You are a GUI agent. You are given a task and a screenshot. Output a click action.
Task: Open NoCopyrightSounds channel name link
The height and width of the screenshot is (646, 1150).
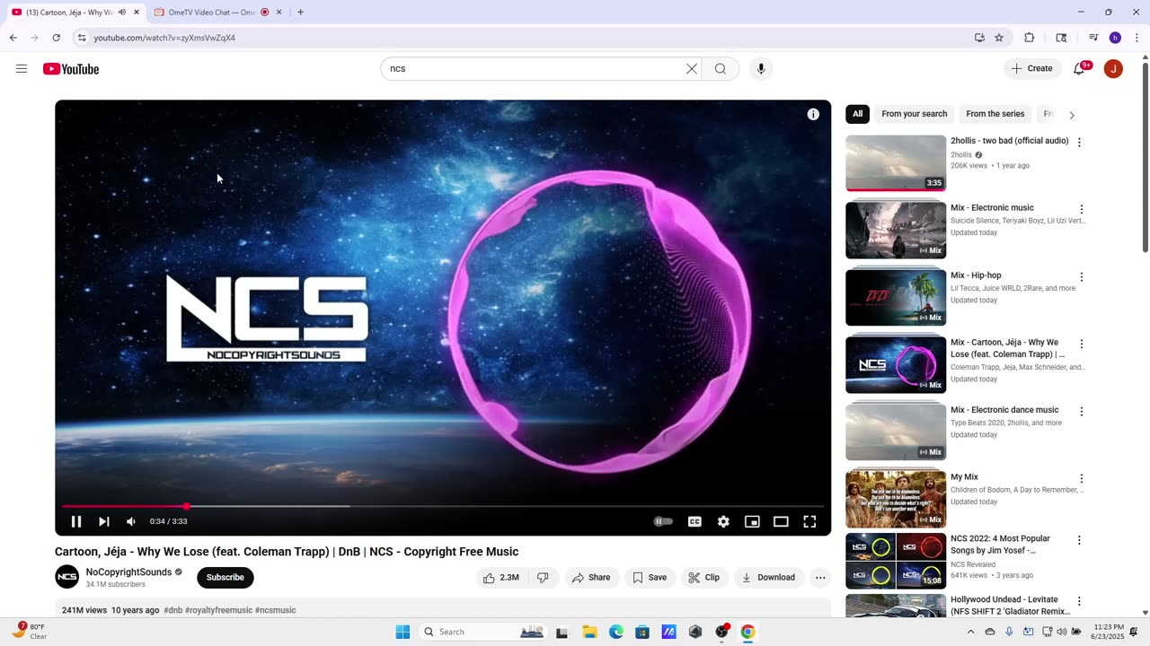pyautogui.click(x=128, y=572)
